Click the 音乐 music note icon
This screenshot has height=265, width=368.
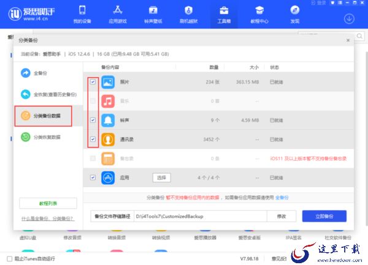(x=108, y=101)
